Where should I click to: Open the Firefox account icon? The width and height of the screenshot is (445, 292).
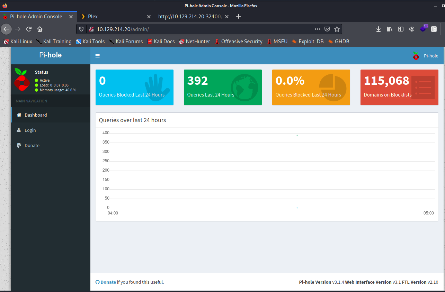tap(412, 29)
